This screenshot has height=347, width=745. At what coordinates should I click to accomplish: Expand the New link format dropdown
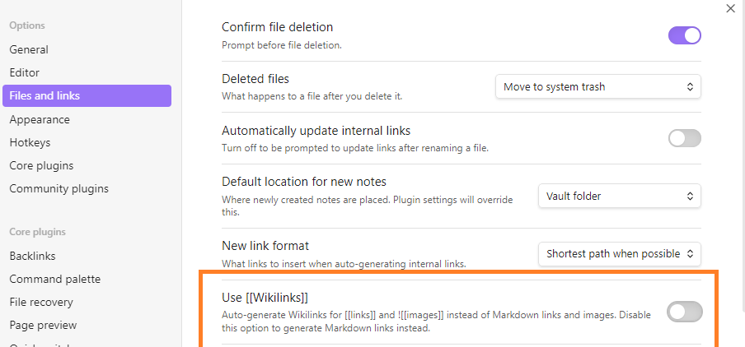[620, 253]
